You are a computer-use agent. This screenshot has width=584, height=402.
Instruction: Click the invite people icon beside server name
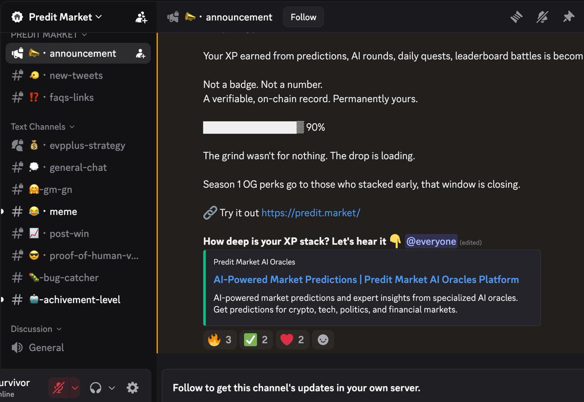141,17
